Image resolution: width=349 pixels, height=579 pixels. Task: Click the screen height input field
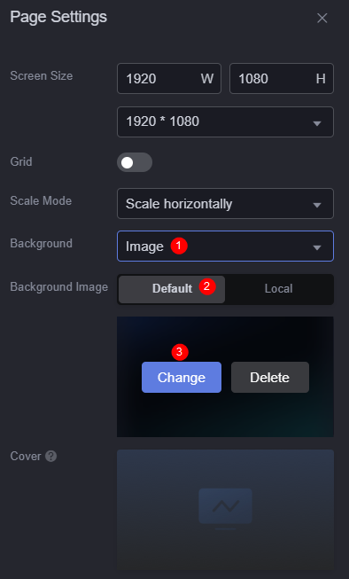(x=282, y=79)
